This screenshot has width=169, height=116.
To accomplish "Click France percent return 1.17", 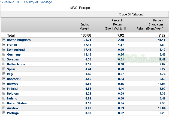I will (121, 45).
